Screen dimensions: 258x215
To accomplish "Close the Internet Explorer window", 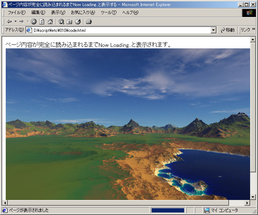I will click(x=253, y=5).
